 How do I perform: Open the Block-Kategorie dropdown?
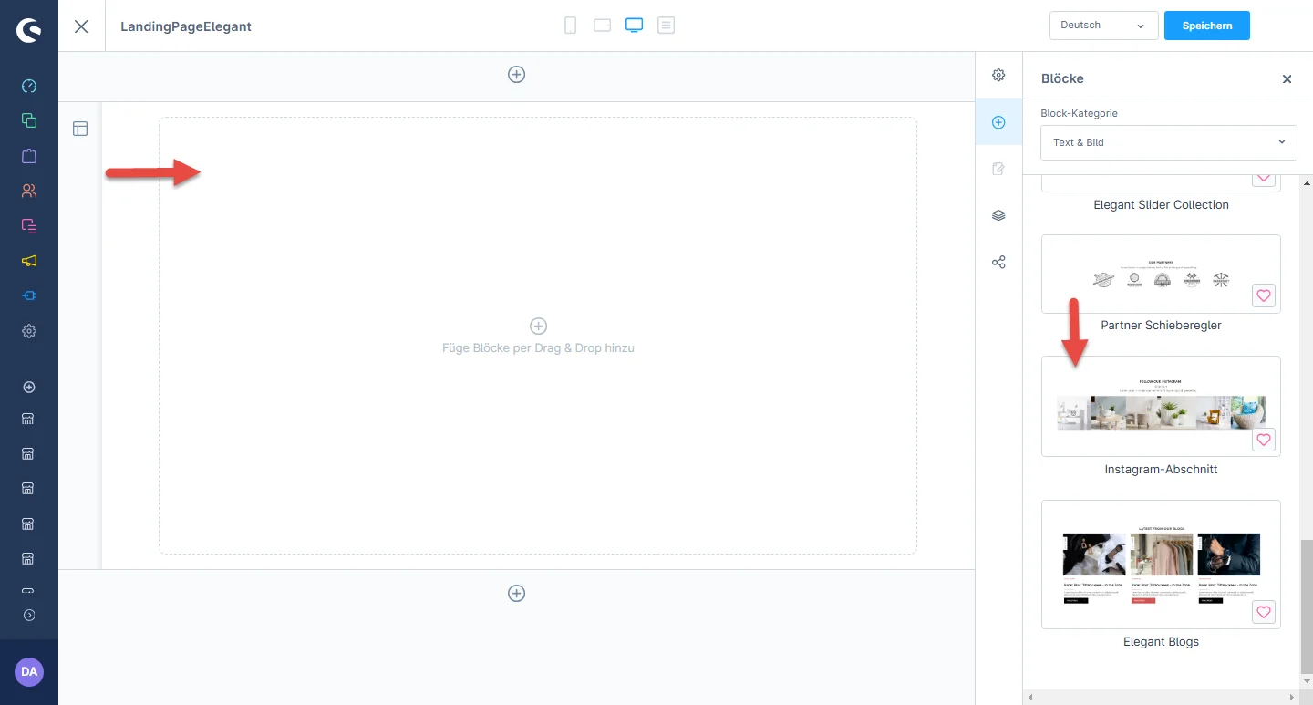coord(1168,142)
